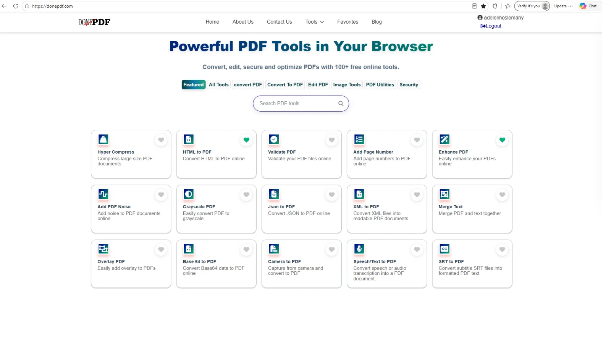Click the XML to PDF file icon

[359, 194]
